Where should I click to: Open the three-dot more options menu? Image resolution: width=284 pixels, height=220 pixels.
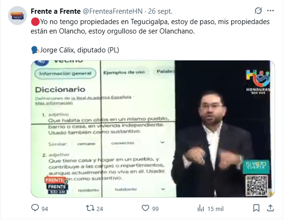270,11
